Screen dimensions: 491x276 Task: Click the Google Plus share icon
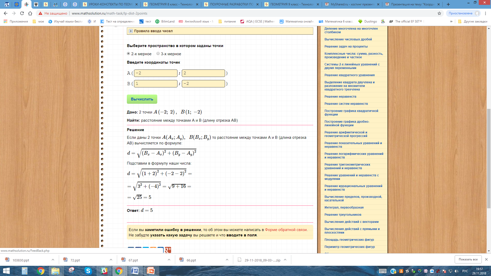tap(168, 250)
